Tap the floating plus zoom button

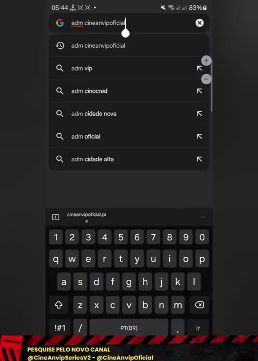(206, 61)
